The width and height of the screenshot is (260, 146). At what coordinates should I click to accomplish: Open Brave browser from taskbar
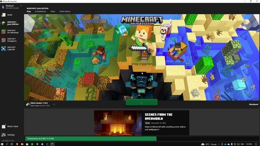(17, 144)
